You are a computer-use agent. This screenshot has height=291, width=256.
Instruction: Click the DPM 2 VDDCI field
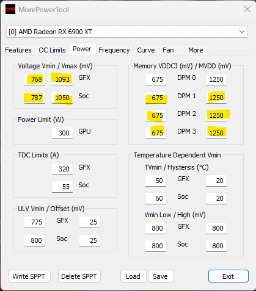coord(156,115)
